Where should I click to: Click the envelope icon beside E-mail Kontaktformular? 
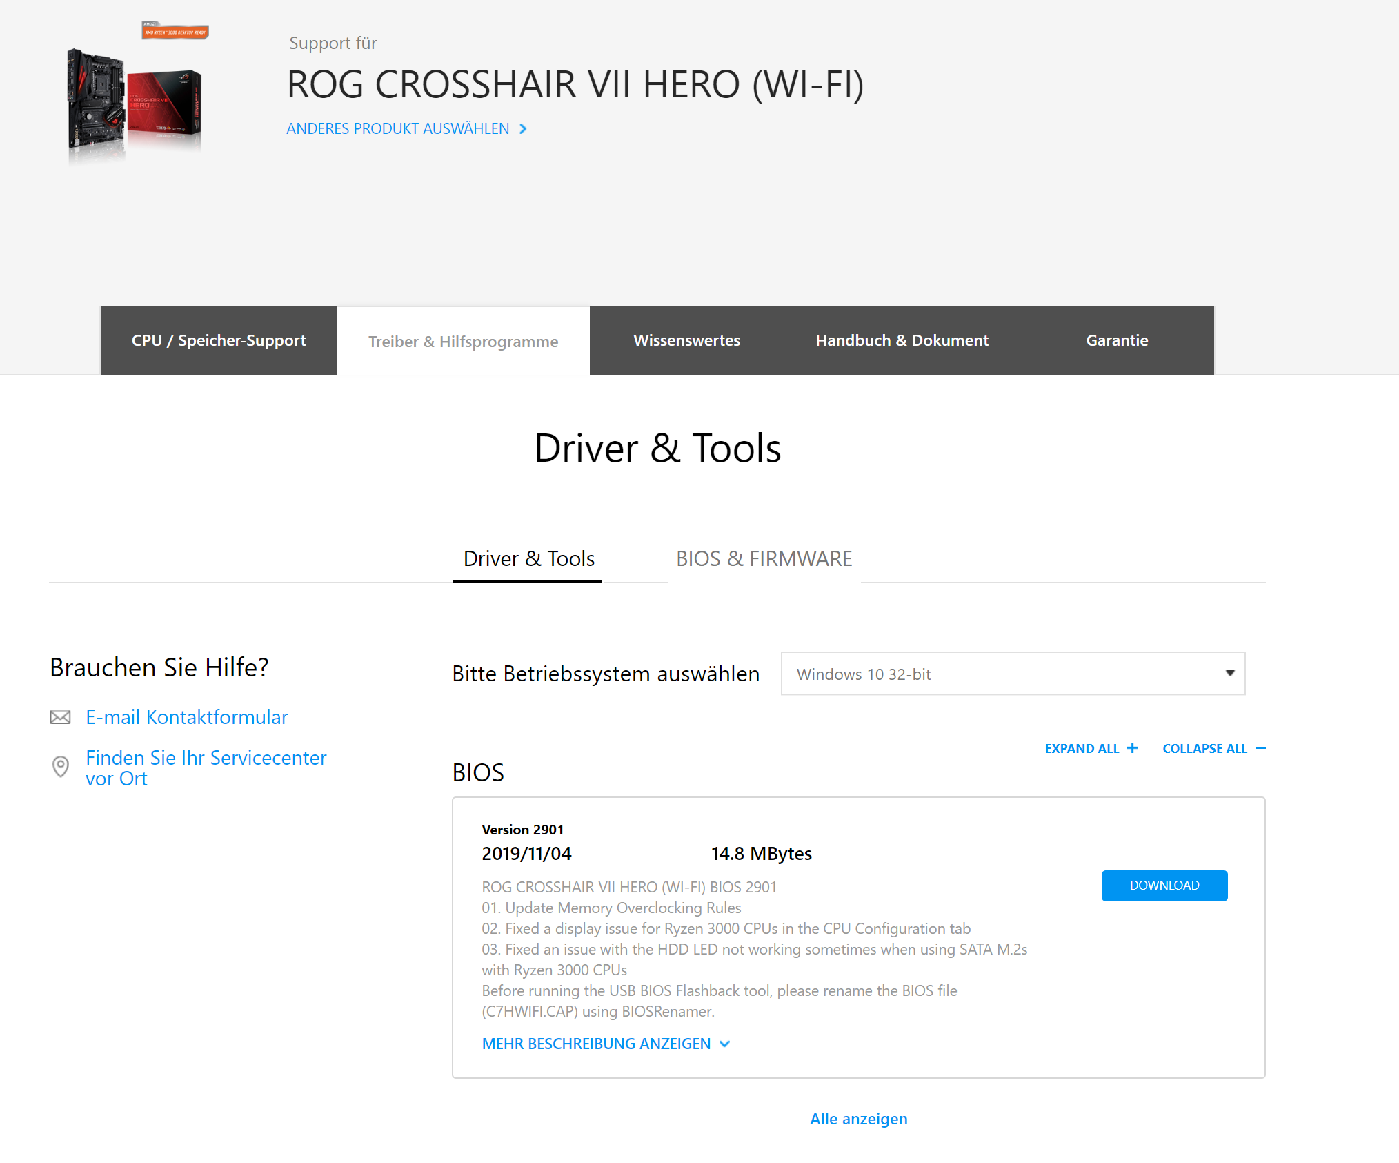[61, 717]
